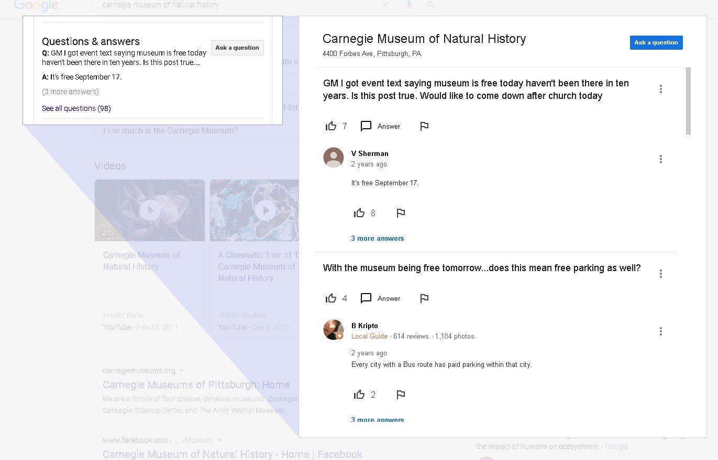
Task: Flag the free museum today question
Action: point(424,126)
